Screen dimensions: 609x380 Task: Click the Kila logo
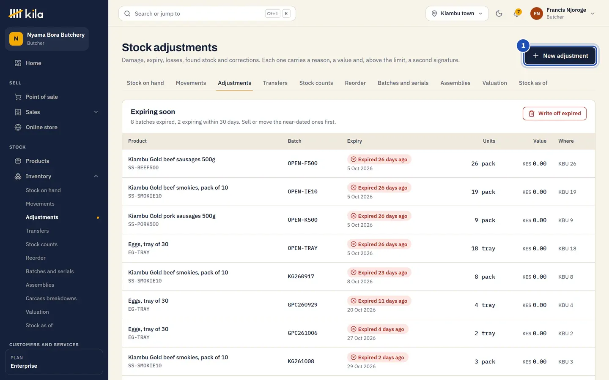click(x=26, y=14)
